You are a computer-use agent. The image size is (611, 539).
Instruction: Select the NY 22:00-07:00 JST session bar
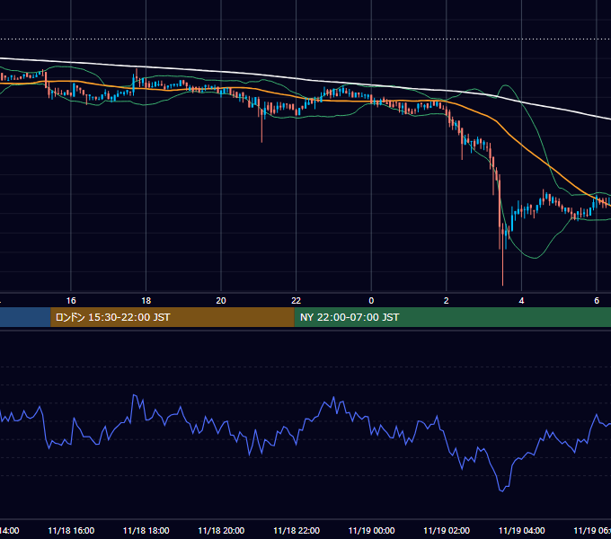point(452,317)
